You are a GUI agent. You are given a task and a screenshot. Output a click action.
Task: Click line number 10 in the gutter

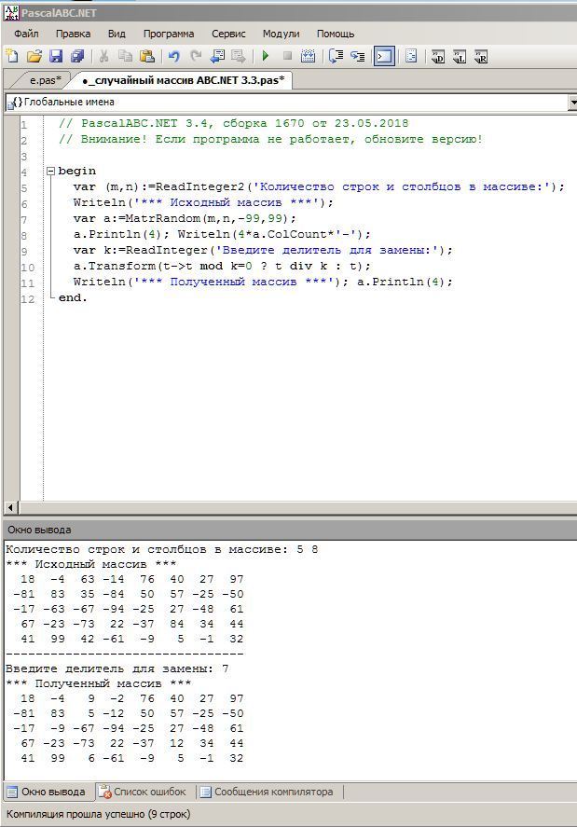point(27,268)
